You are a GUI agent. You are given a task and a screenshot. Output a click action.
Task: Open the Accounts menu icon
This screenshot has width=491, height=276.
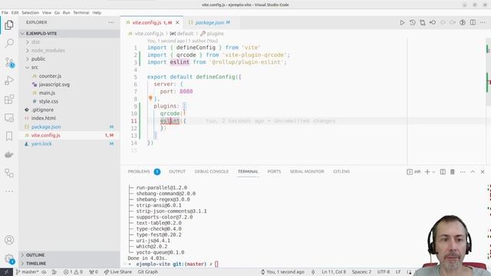click(x=9, y=240)
